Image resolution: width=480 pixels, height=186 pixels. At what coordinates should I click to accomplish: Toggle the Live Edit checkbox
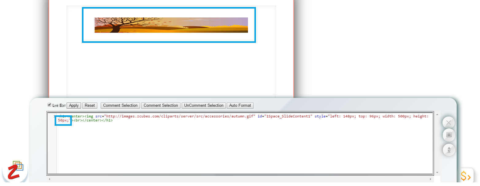click(x=49, y=105)
